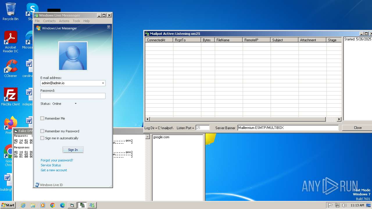The image size is (372, 209).
Task: Open the Tools menu in Messenger
Action: pyautogui.click(x=76, y=21)
